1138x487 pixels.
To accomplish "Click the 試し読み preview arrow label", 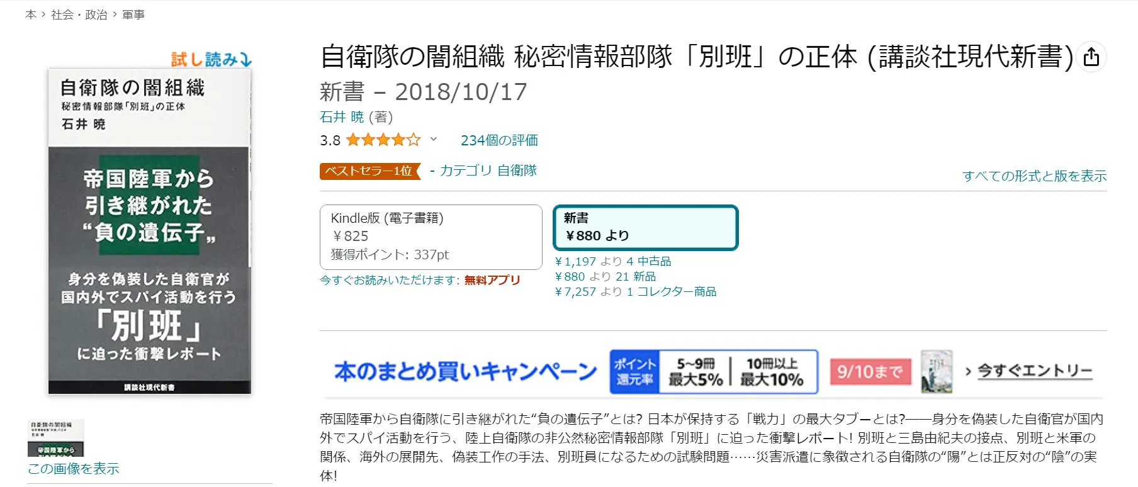I will click(x=211, y=60).
